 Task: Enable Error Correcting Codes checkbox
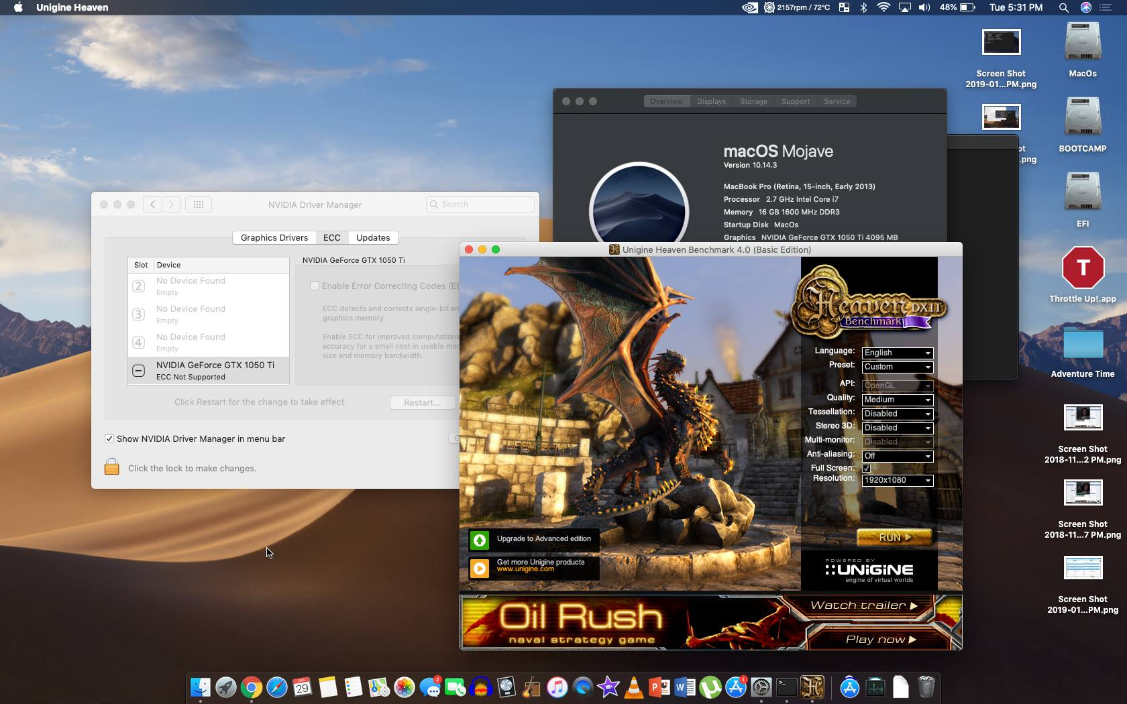(314, 286)
